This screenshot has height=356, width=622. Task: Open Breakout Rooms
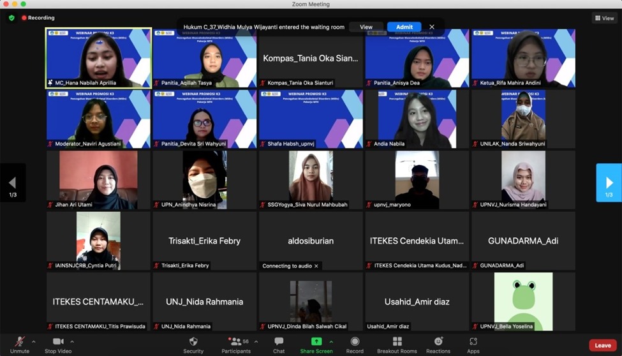coord(397,342)
